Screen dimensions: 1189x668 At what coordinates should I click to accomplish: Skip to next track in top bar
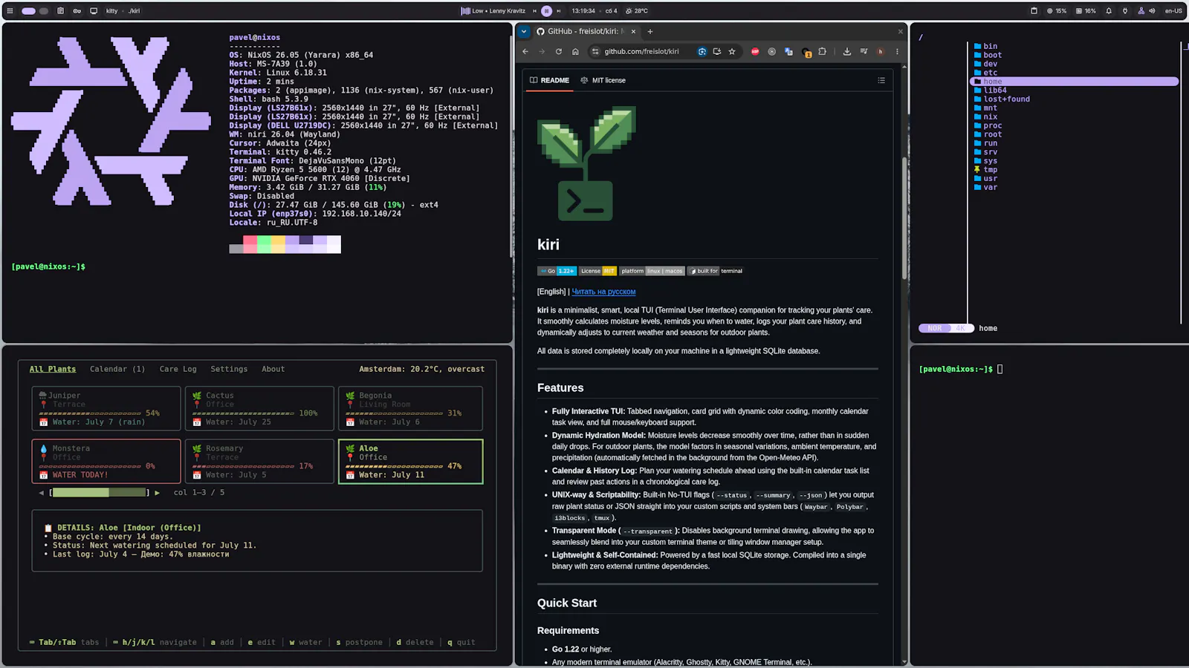(x=559, y=11)
